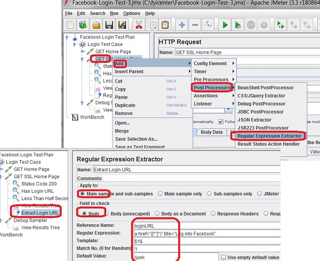Open Config Element submenu arrow

click(233, 64)
